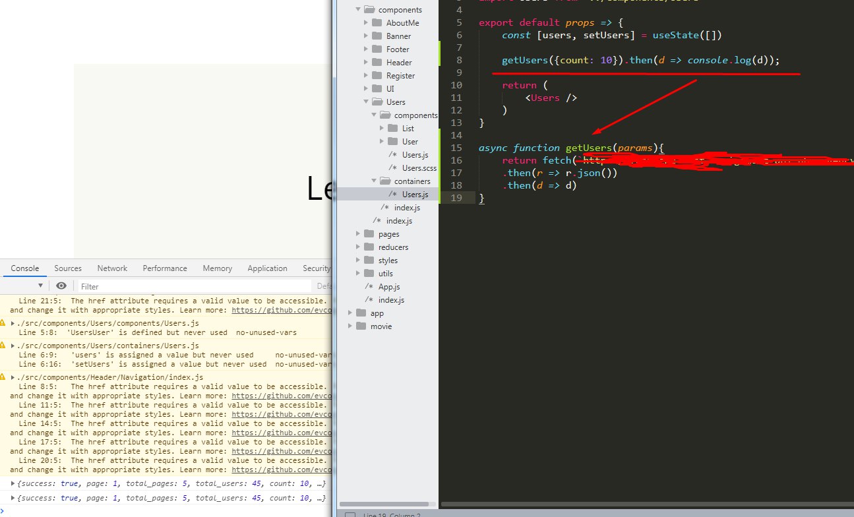The height and width of the screenshot is (517, 854).
Task: Click 'console' on editor line 8
Action: [x=707, y=60]
